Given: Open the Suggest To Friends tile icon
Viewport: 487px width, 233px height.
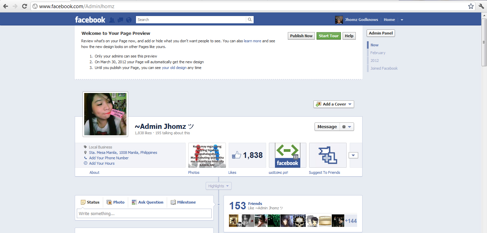Looking at the screenshot, I should coord(328,155).
